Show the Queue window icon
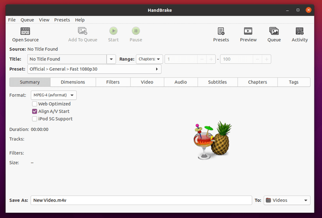Viewport: 322px width, 218px height. (274, 31)
